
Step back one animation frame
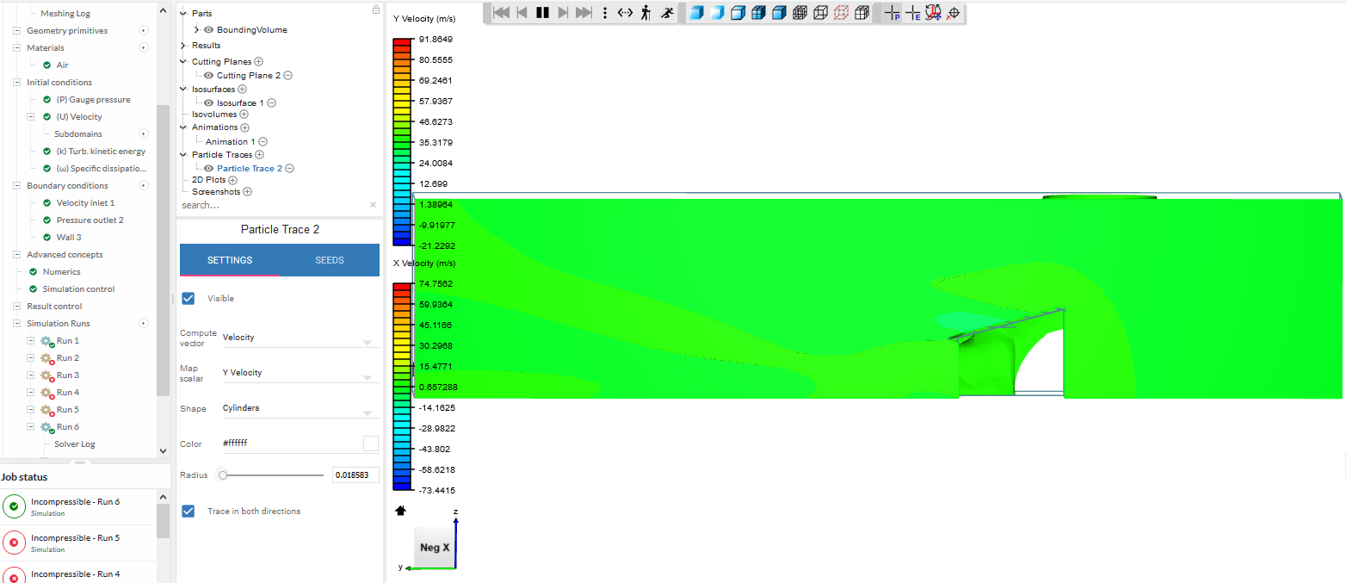[x=522, y=13]
